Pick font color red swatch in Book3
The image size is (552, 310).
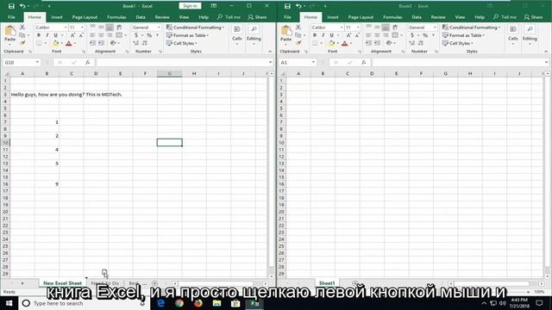(x=345, y=43)
